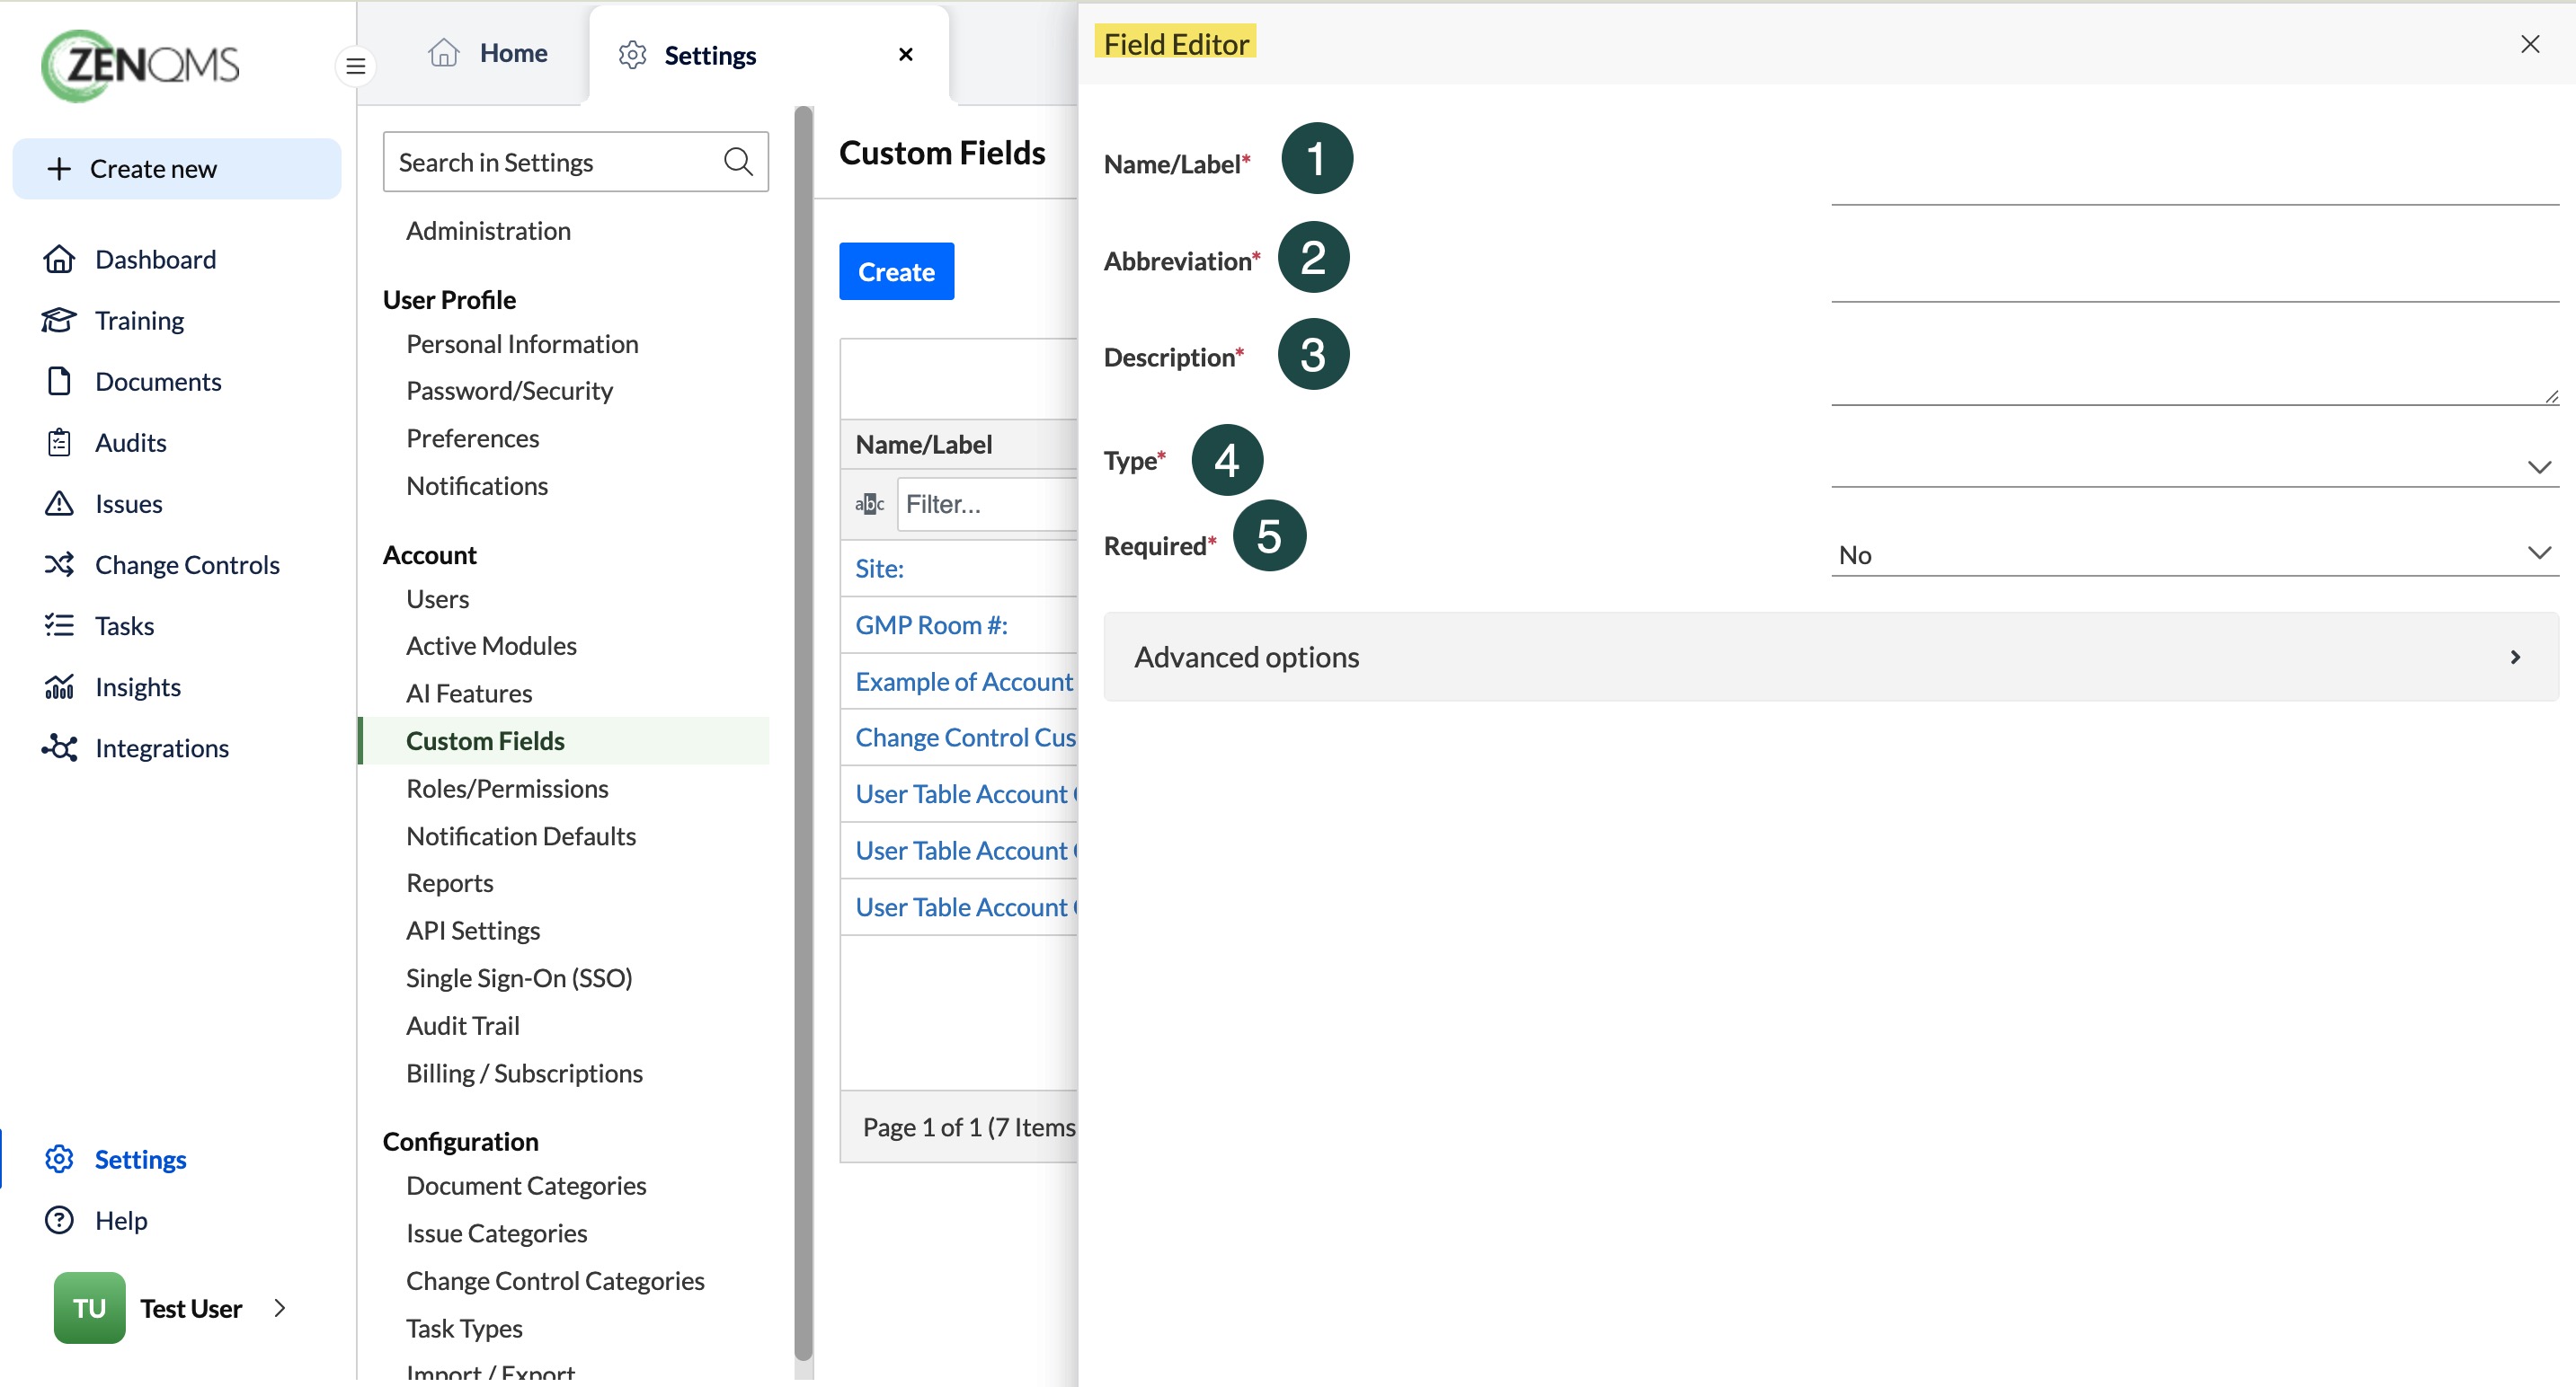Click the Issues warning triangle icon
This screenshot has height=1387, width=2576.
click(x=59, y=503)
